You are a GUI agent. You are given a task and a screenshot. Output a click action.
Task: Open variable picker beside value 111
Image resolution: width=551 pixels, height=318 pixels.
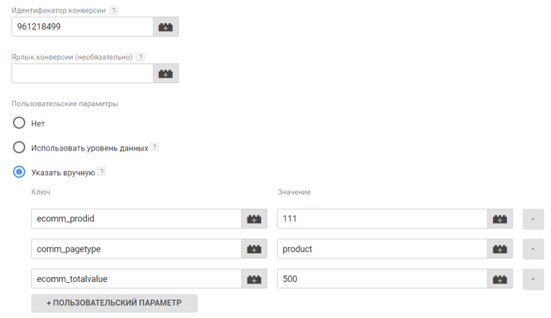click(x=500, y=218)
